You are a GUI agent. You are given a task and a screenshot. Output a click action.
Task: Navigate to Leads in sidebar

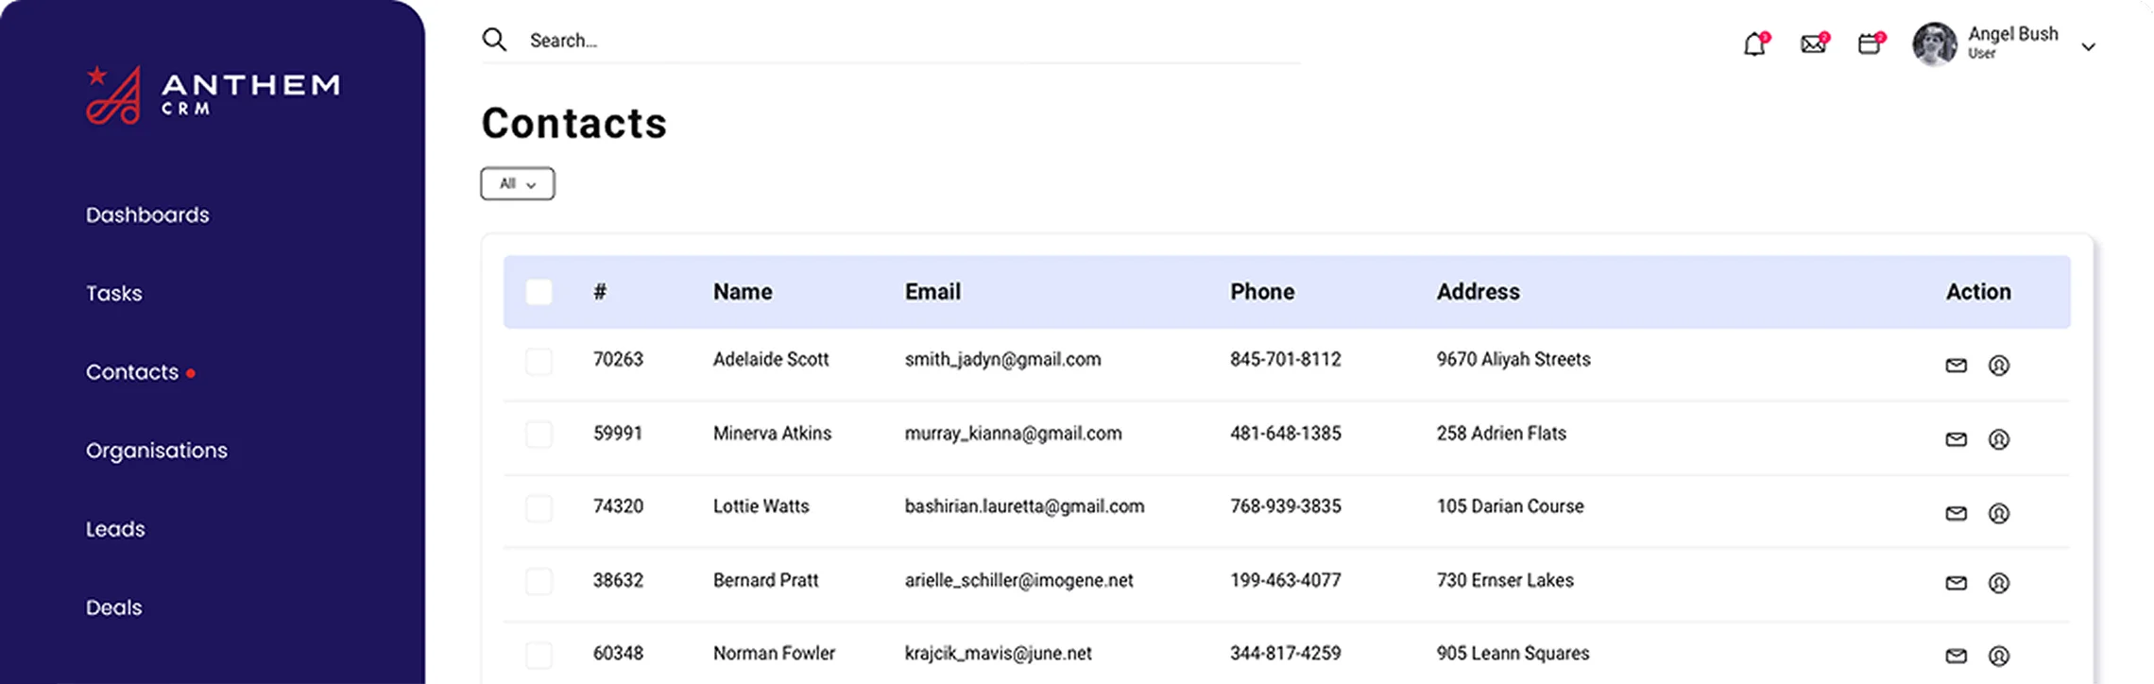click(x=115, y=529)
